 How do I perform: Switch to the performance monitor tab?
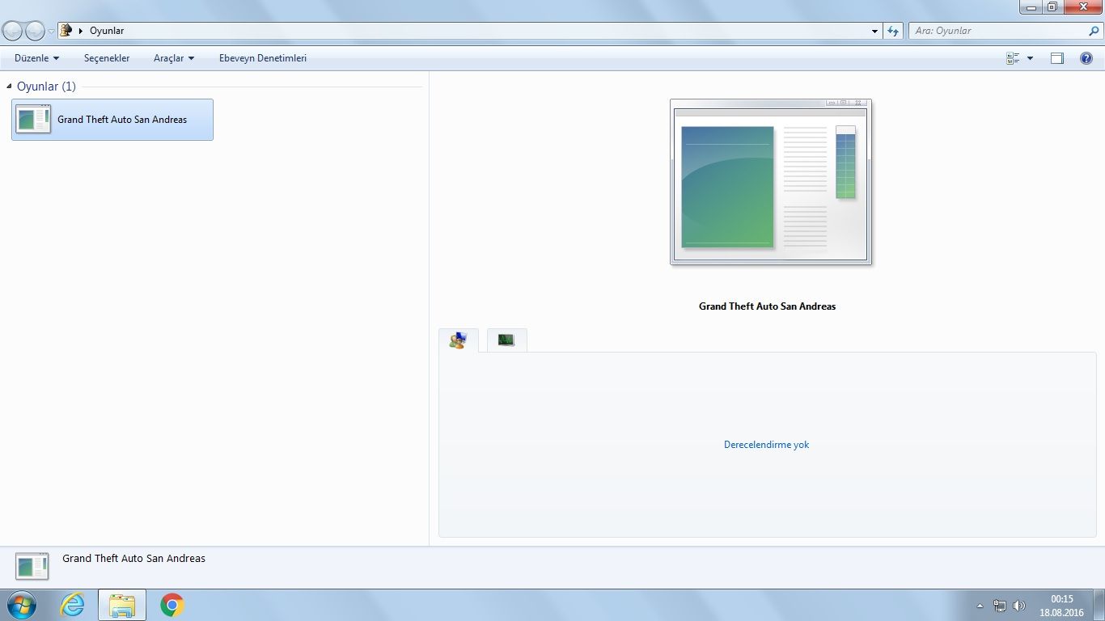[506, 340]
